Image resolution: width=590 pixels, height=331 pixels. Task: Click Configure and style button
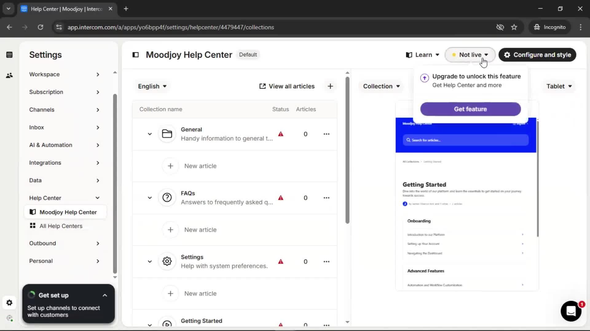pyautogui.click(x=537, y=55)
